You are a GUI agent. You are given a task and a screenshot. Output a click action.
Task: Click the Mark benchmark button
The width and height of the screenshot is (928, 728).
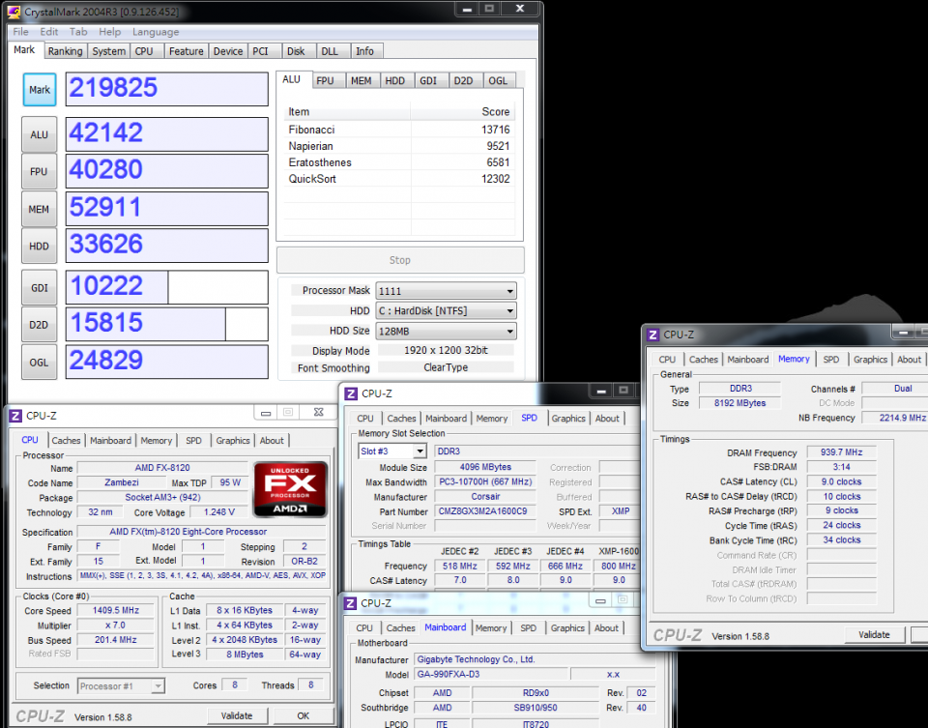39,90
